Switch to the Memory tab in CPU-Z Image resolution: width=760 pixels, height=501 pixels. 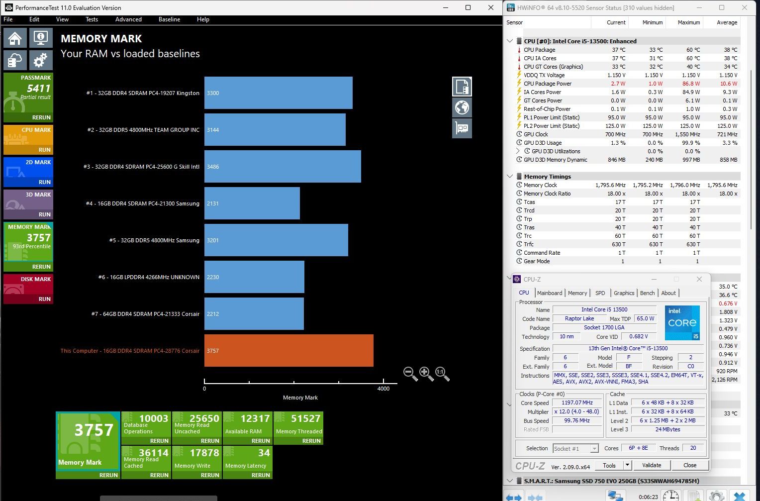point(577,293)
